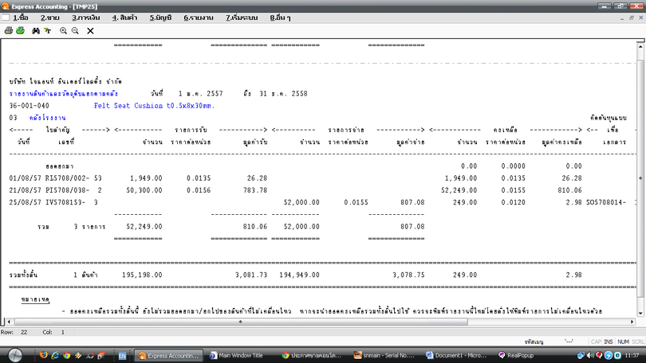Open the 2.ขาย menu
Image resolution: width=646 pixels, height=363 pixels.
pyautogui.click(x=50, y=18)
